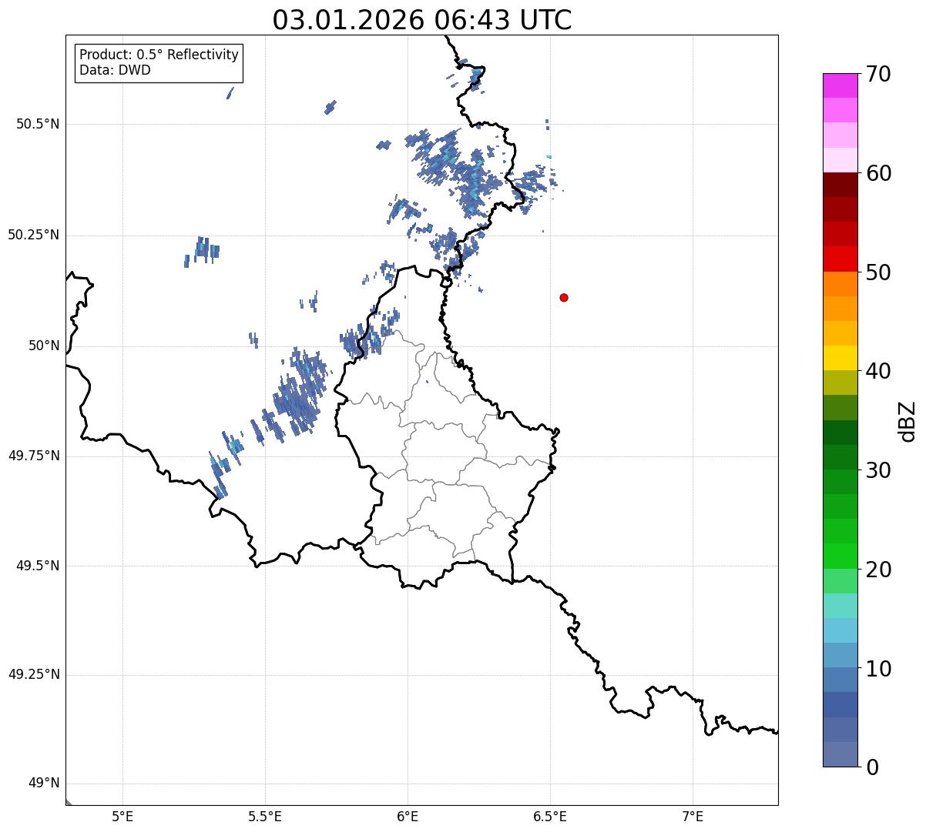The height and width of the screenshot is (832, 926).
Task: Click the 7°E longitude label
Action: [693, 816]
